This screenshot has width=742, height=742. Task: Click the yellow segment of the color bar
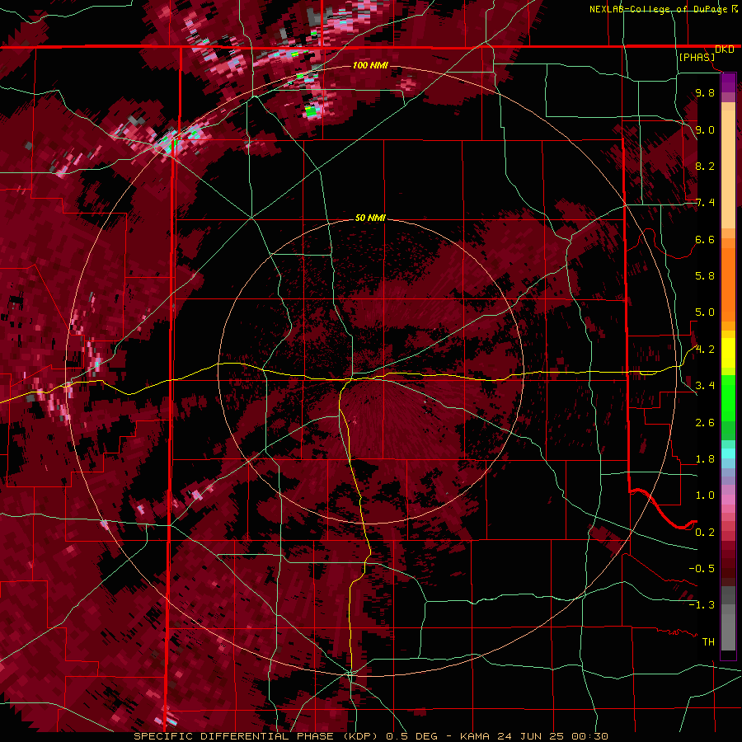point(728,353)
